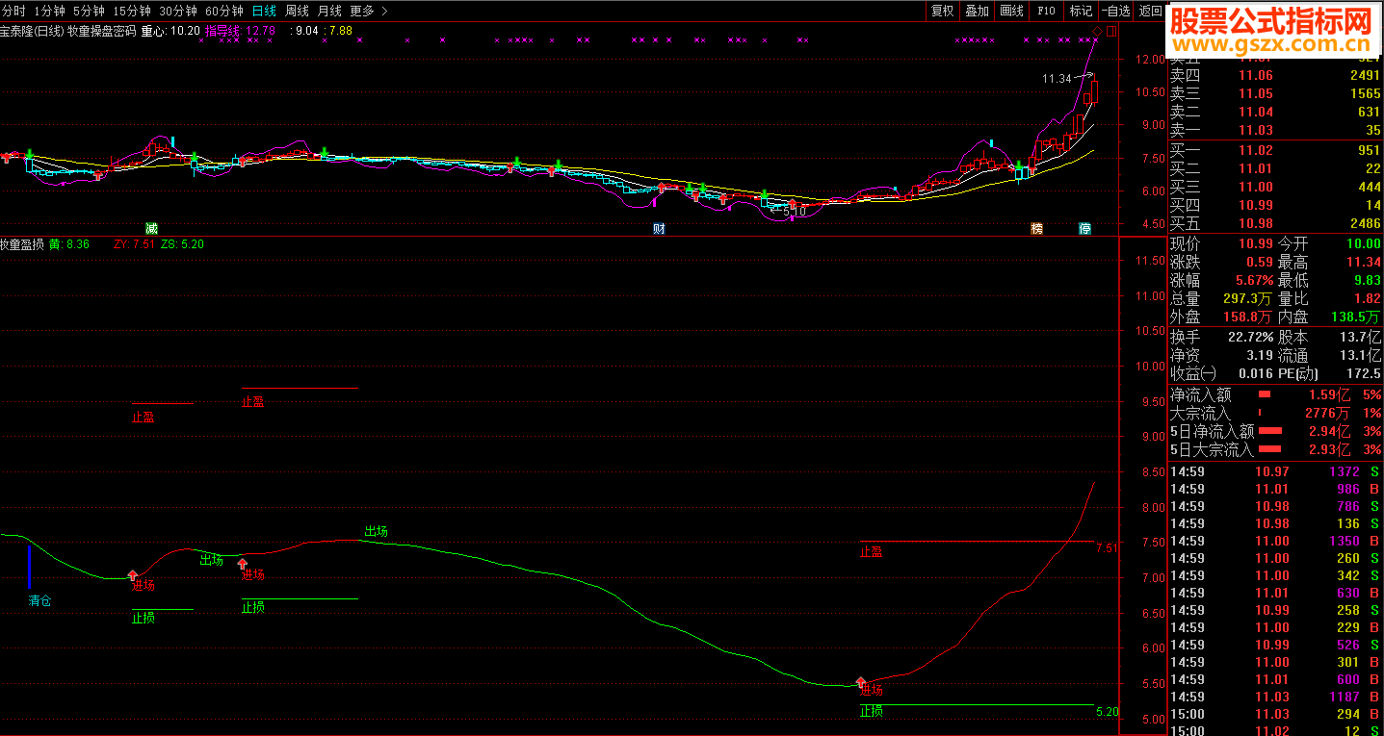Switch to the 日线 daily chart tab
The width and height of the screenshot is (1384, 736).
(x=264, y=11)
